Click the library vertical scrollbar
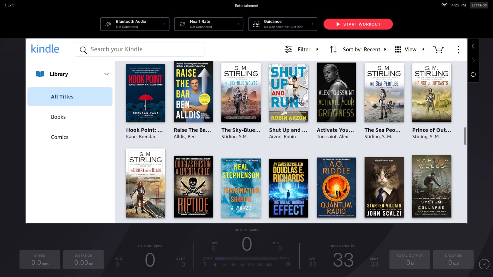 click(x=465, y=136)
